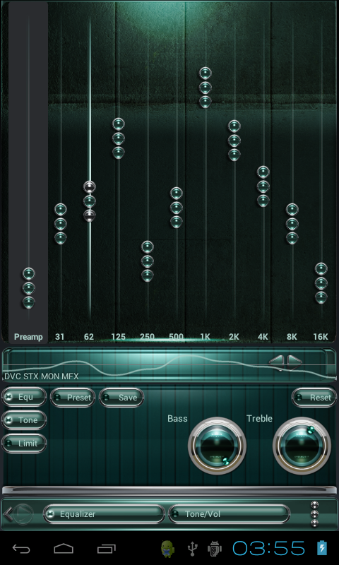Image resolution: width=339 pixels, height=565 pixels.
Task: Toggle the Equ enable button
Action: click(24, 397)
